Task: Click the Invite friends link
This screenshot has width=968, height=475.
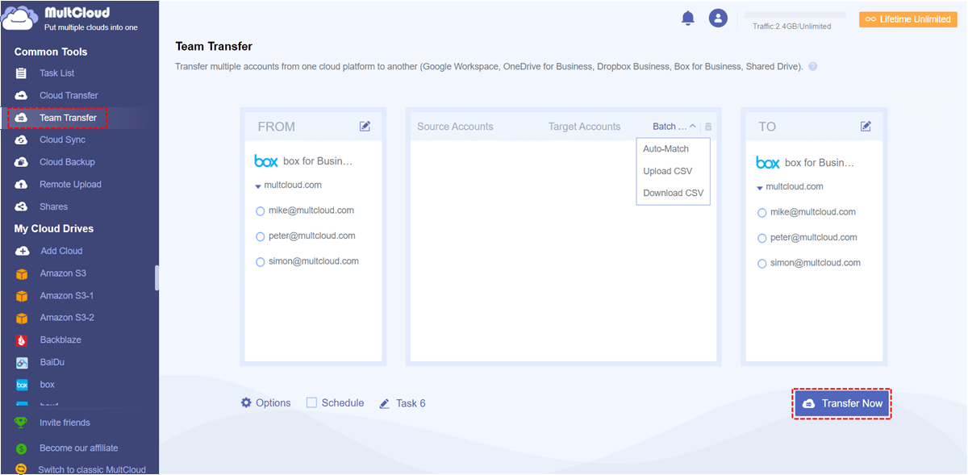Action: [65, 423]
